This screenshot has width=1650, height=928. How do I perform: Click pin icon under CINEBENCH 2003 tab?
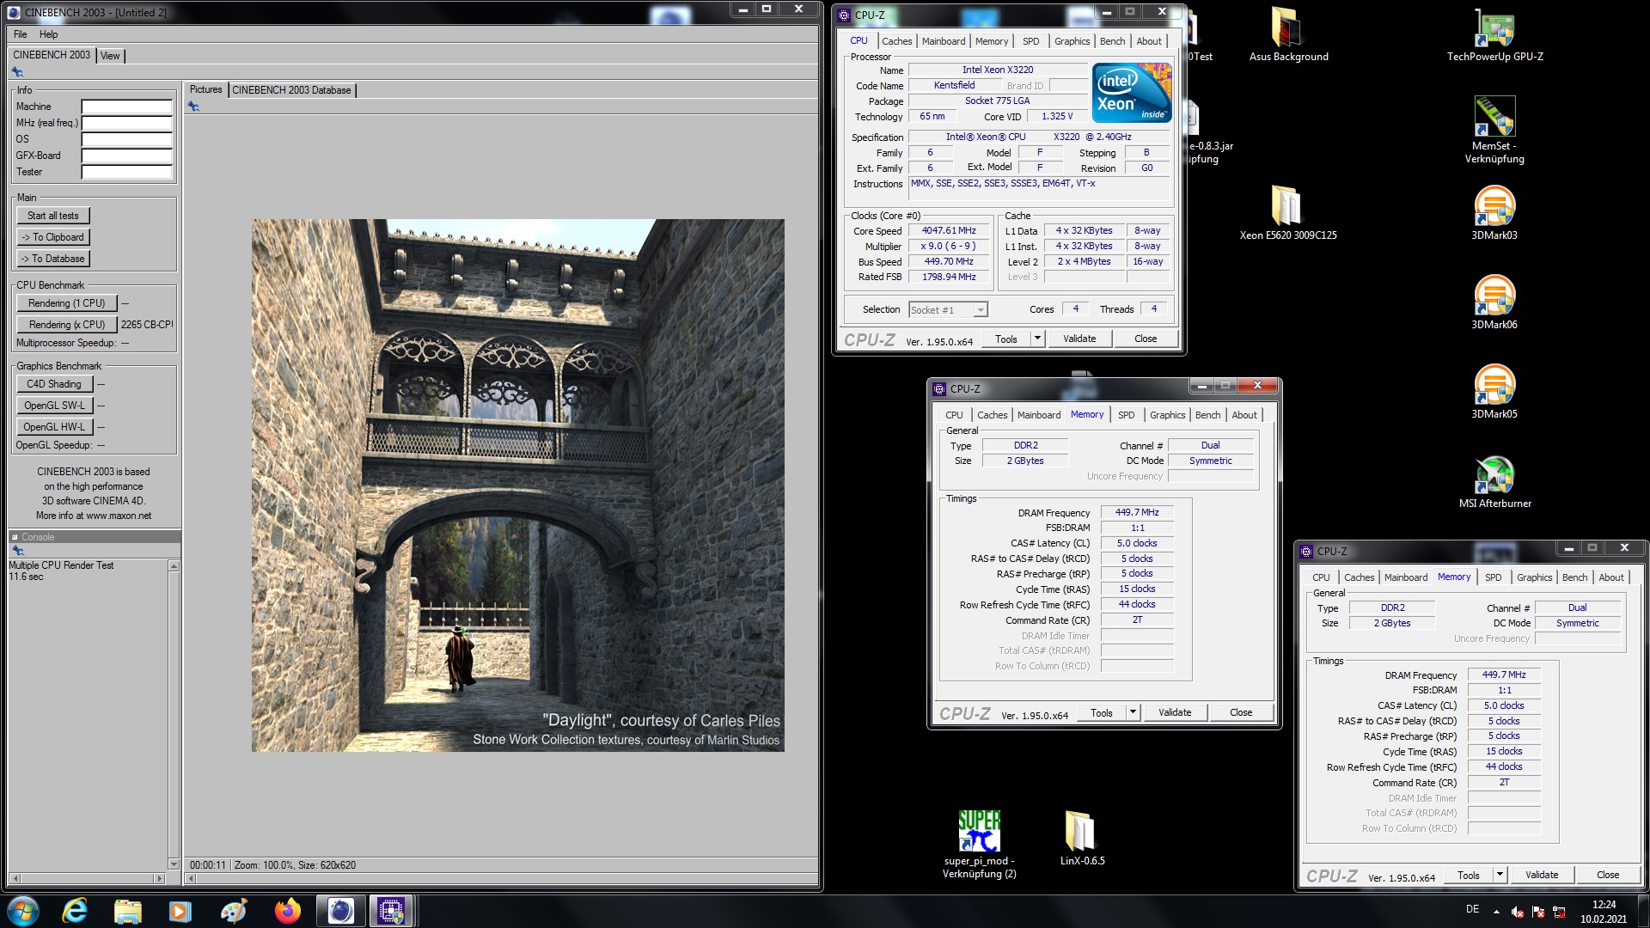pos(17,72)
